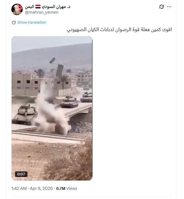Click the Yemen flag emoji in the name

pos(38,7)
